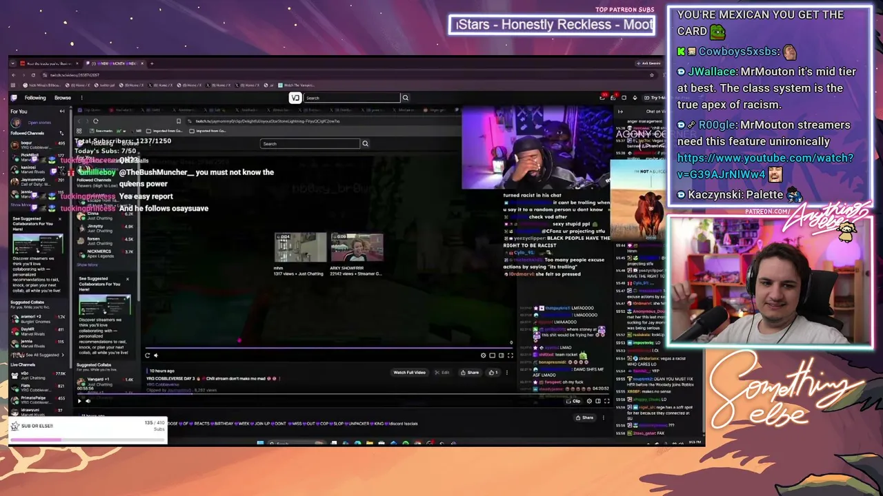883x496 pixels.
Task: Open the Following tab on Twitch
Action: click(35, 98)
